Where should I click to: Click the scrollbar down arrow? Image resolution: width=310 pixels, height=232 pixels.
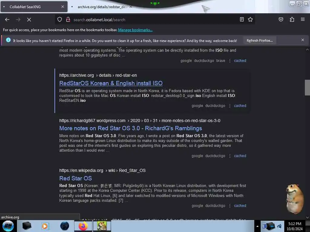(x=307, y=217)
